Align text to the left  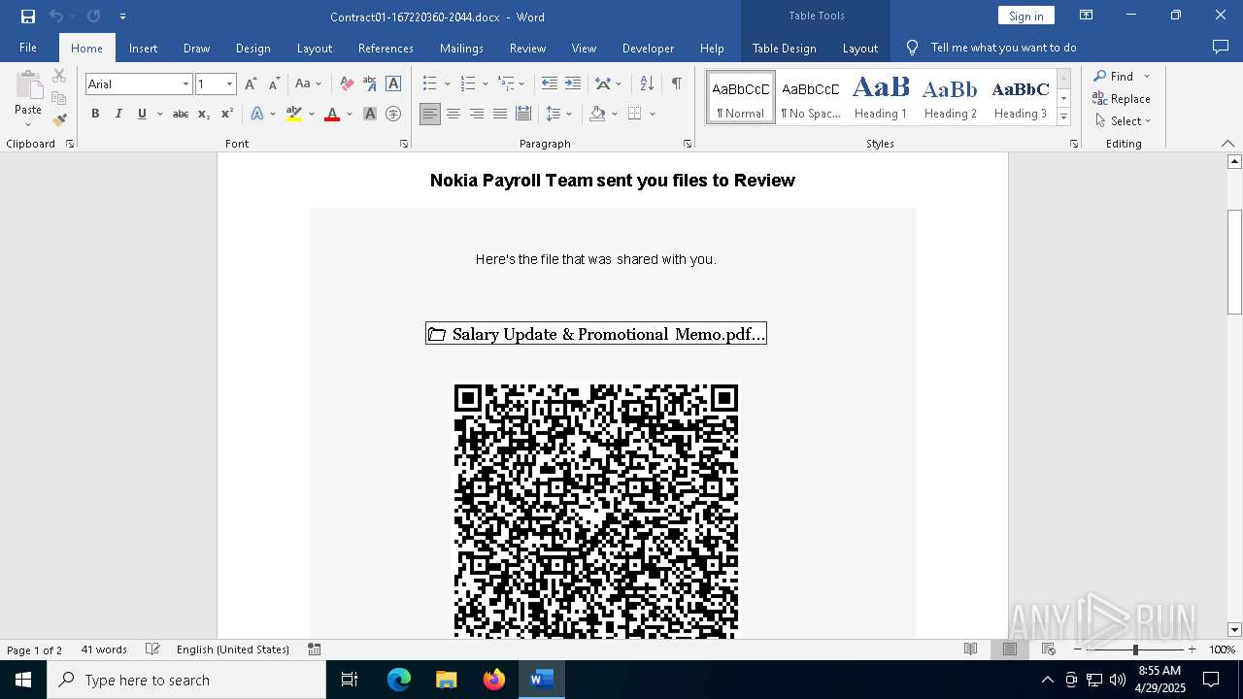point(430,115)
